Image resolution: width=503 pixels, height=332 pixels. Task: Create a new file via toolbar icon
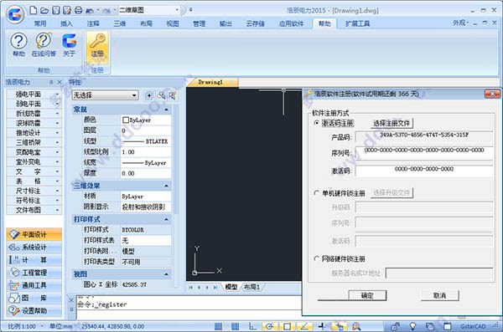[33, 10]
